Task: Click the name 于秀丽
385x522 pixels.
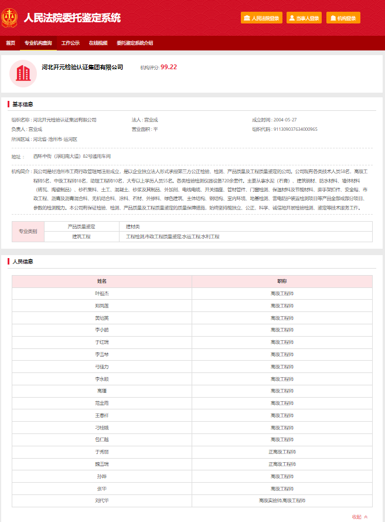Action: (x=102, y=452)
